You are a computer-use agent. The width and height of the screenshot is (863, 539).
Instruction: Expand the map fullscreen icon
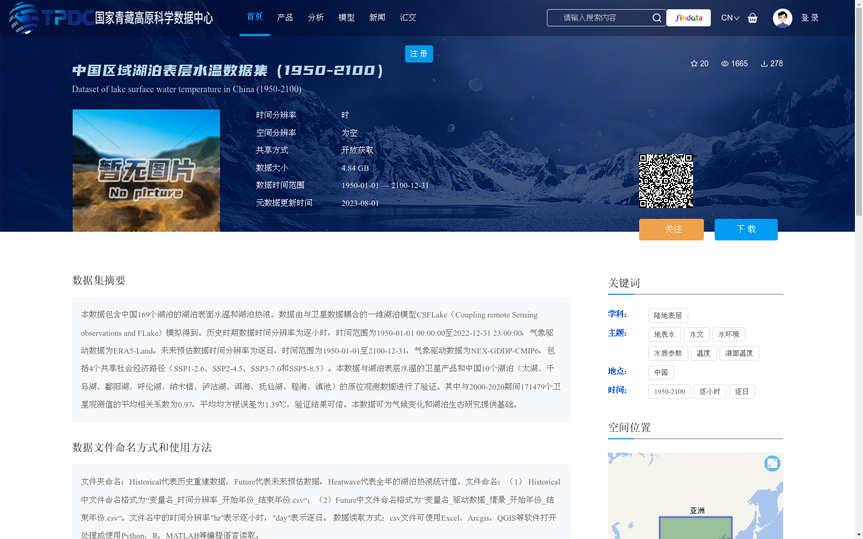tap(772, 464)
